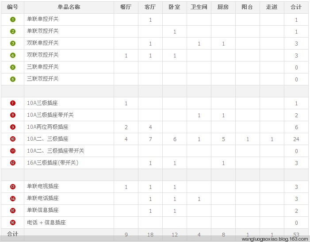Click 客厅 total 18 in bottom row
This screenshot has height=242, width=310.
pyautogui.click(x=150, y=234)
